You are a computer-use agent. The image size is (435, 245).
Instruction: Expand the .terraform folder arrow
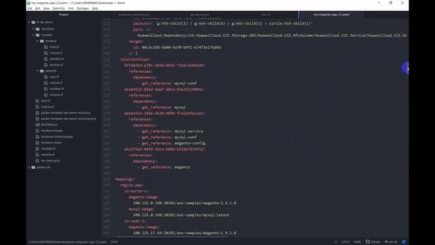(33, 29)
